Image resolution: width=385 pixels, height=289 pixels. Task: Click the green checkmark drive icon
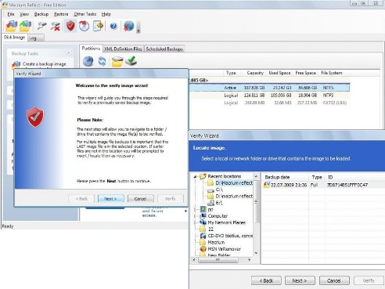131,61
